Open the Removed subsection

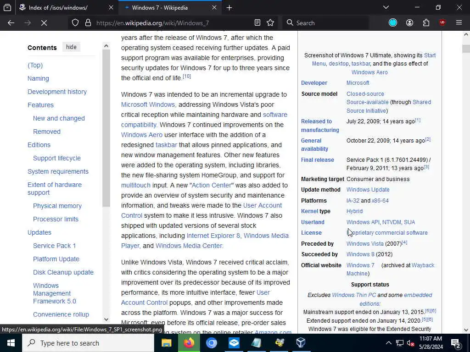click(x=47, y=132)
